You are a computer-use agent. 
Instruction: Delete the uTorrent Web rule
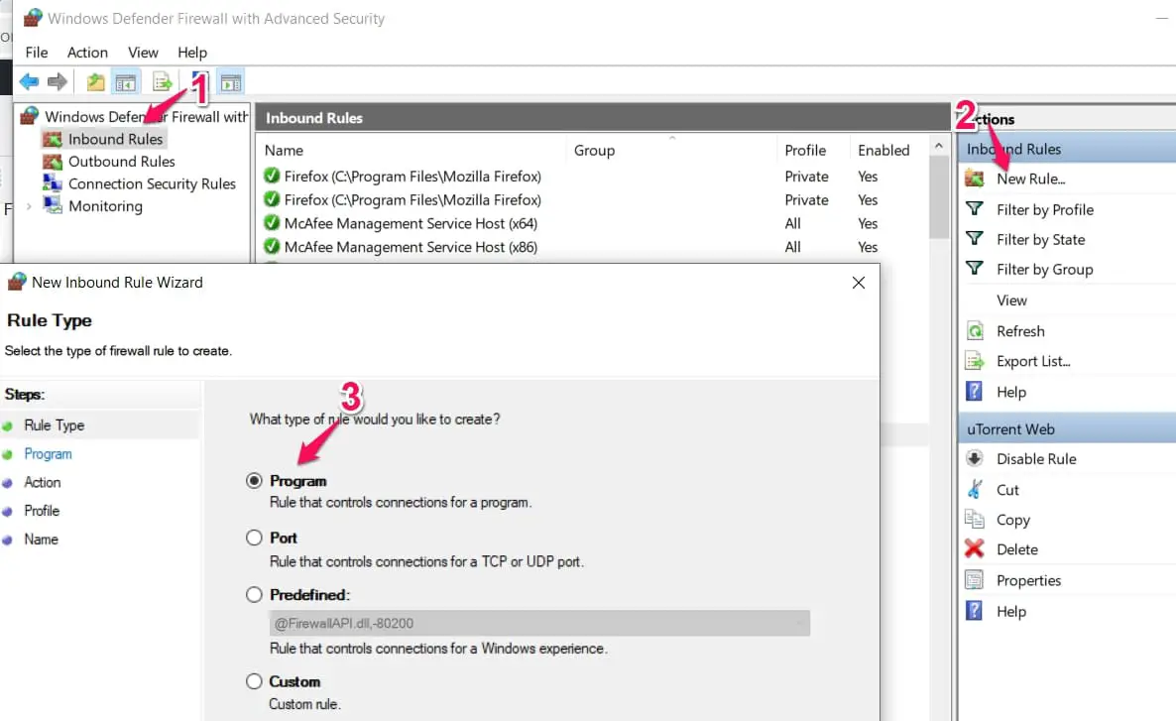[x=1017, y=550]
